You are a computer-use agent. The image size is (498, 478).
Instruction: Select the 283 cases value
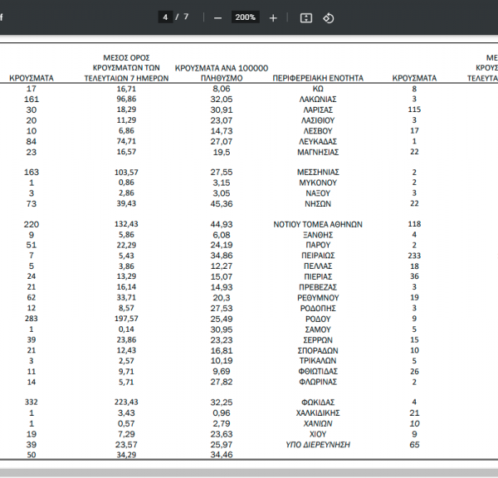point(32,319)
